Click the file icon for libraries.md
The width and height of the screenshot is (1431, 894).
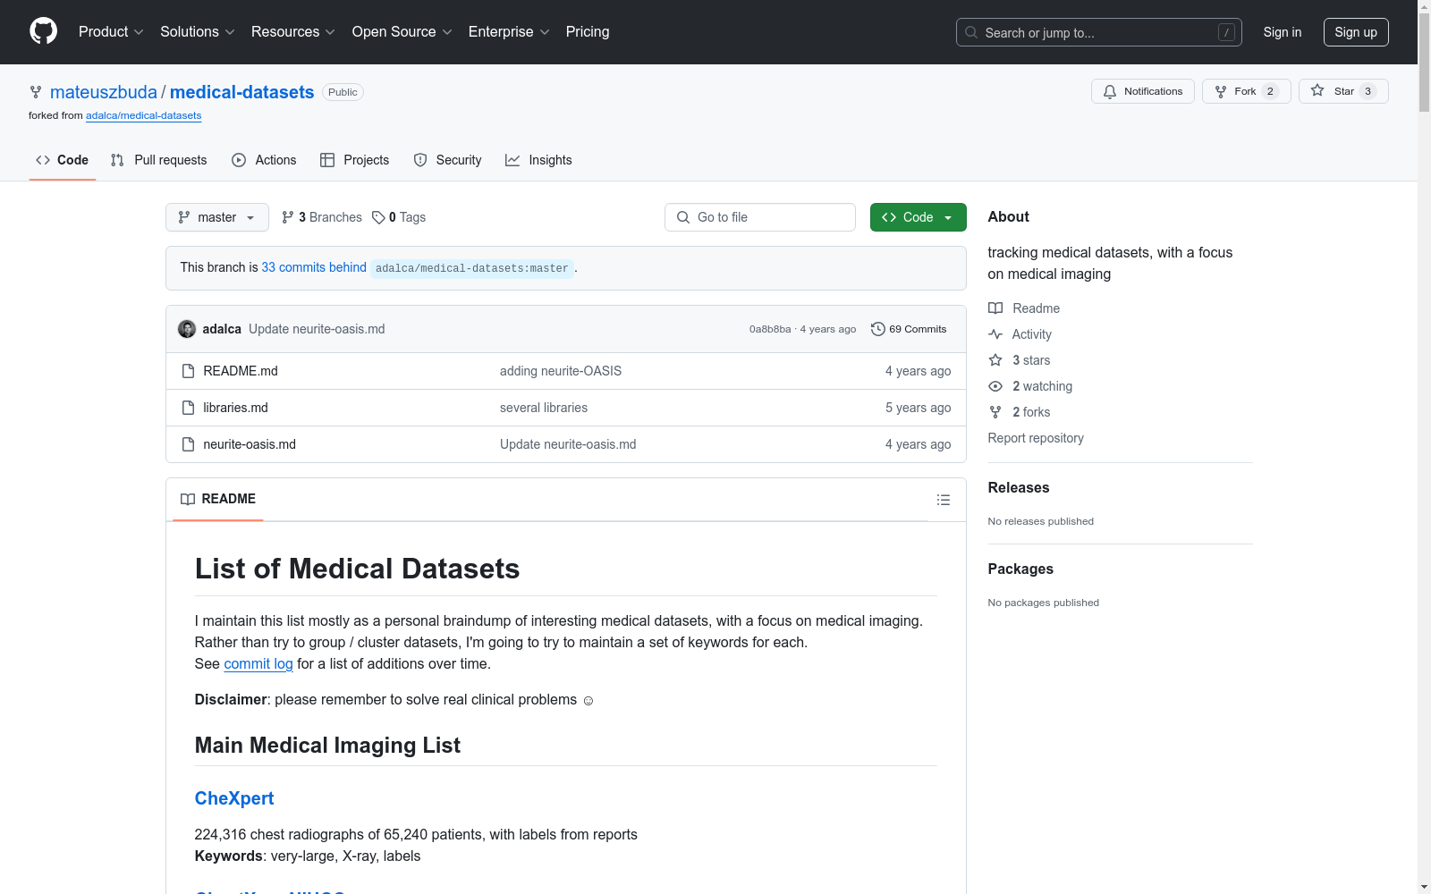[188, 408]
